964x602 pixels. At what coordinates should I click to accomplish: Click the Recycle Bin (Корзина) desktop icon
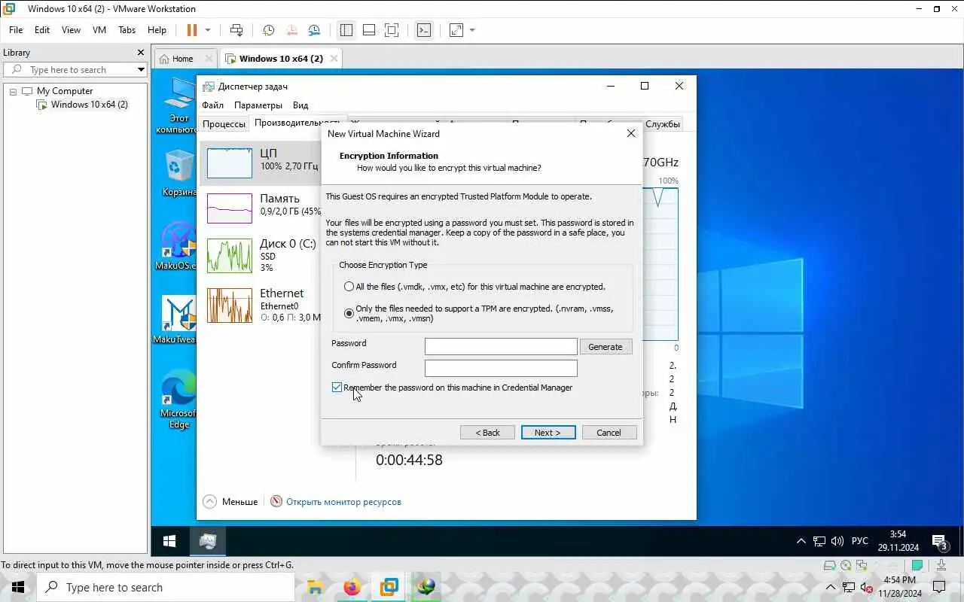tap(178, 173)
